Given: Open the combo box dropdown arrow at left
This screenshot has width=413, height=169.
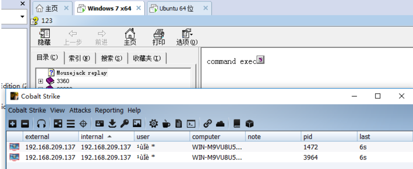Looking at the screenshot, I should 23,17.
